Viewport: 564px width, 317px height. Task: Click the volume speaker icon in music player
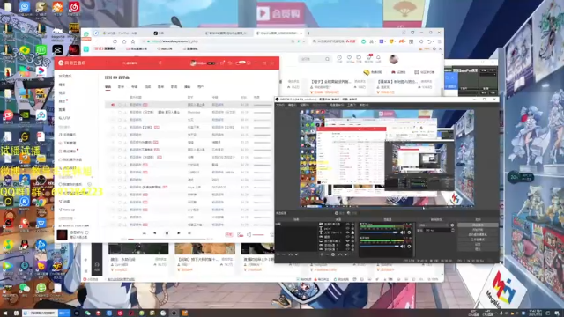(249, 235)
